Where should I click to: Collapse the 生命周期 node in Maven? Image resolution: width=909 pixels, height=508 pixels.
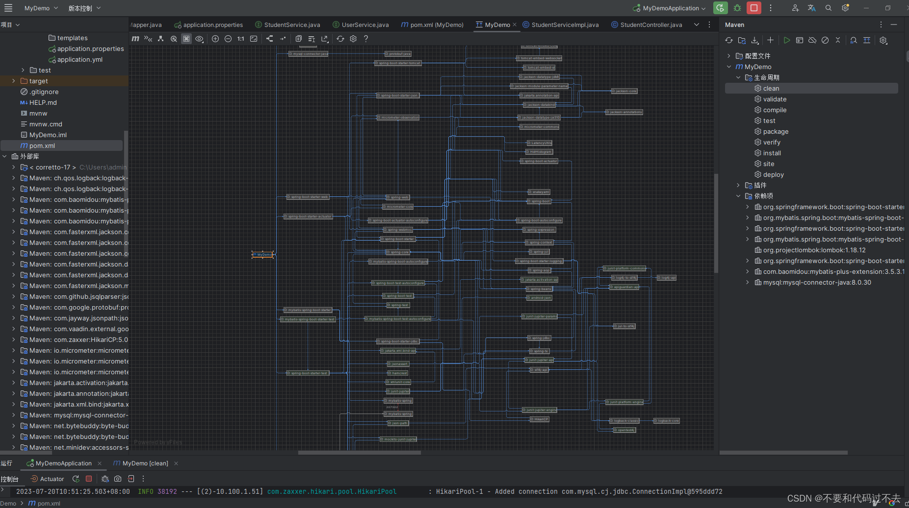[738, 77]
